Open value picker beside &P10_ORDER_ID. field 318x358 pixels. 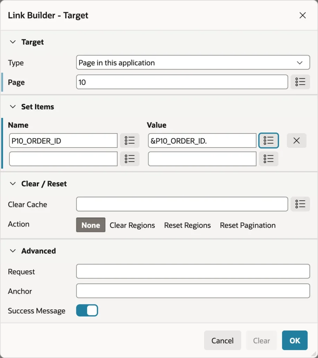click(268, 141)
